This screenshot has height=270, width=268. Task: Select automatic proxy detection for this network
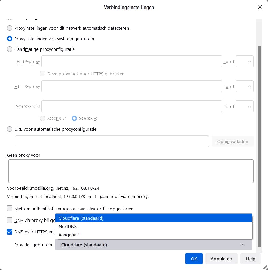pyautogui.click(x=10, y=28)
